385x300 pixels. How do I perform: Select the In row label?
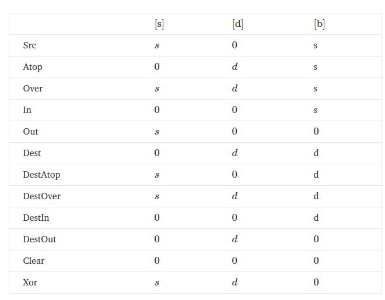click(27, 110)
